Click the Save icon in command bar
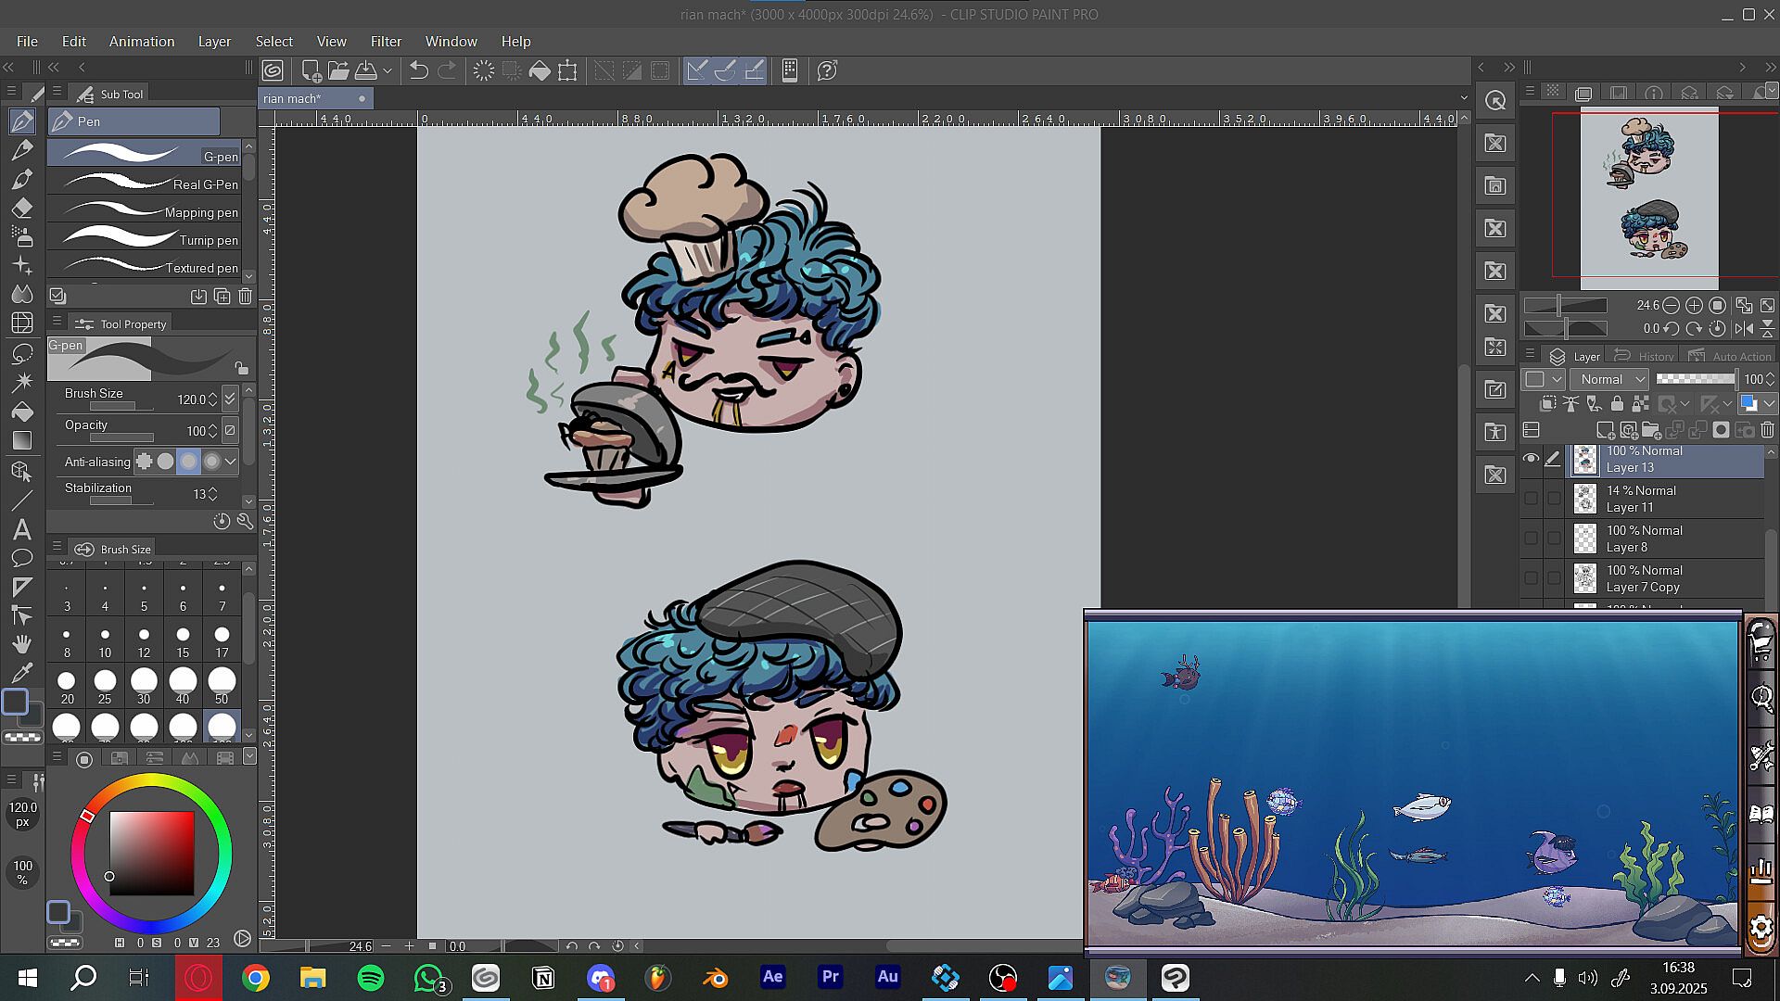1780x1001 pixels. point(366,70)
